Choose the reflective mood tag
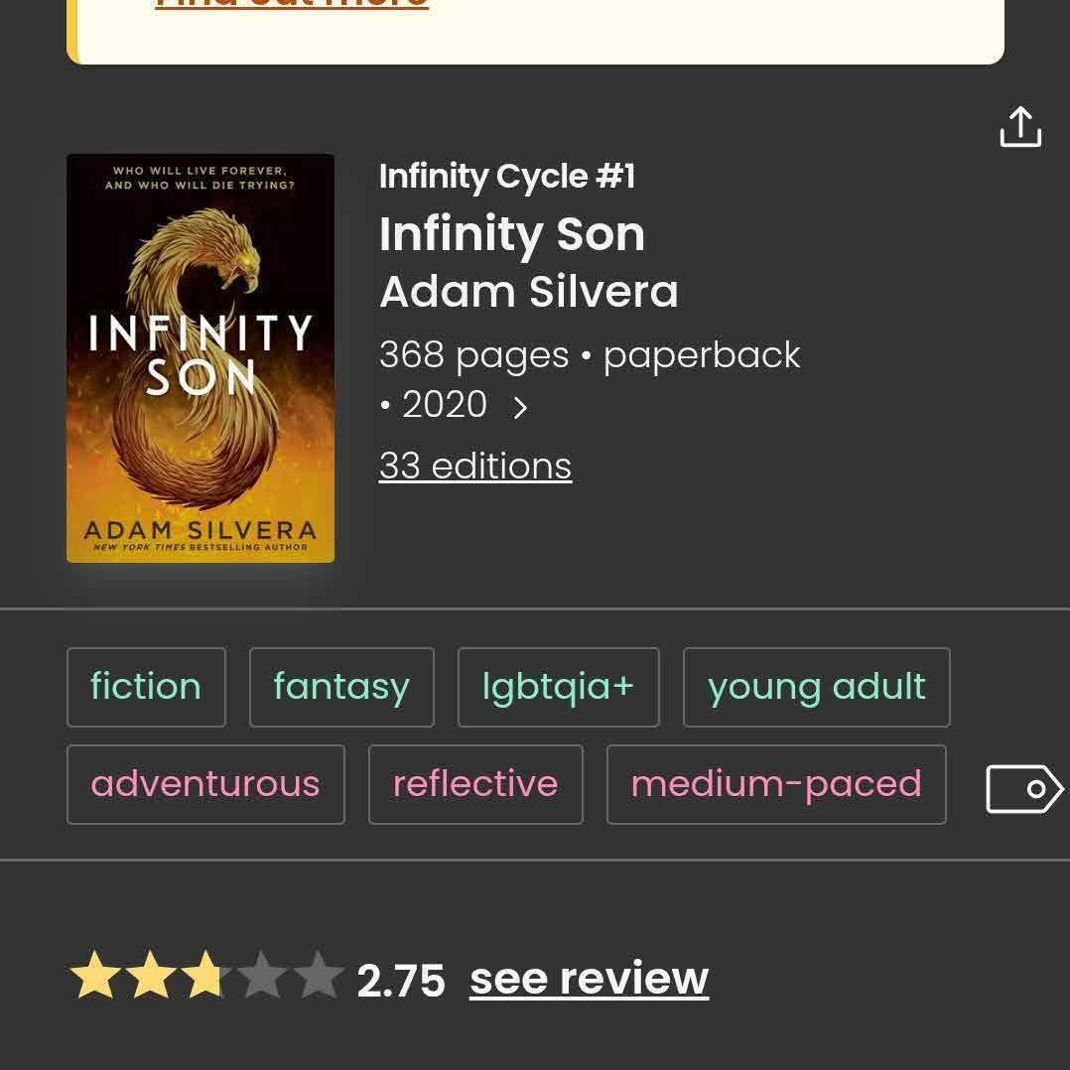Screen dimensions: 1070x1070 (x=475, y=784)
